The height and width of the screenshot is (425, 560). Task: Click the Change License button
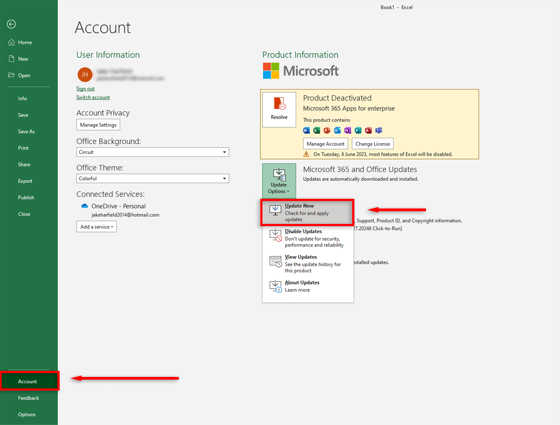coord(372,144)
